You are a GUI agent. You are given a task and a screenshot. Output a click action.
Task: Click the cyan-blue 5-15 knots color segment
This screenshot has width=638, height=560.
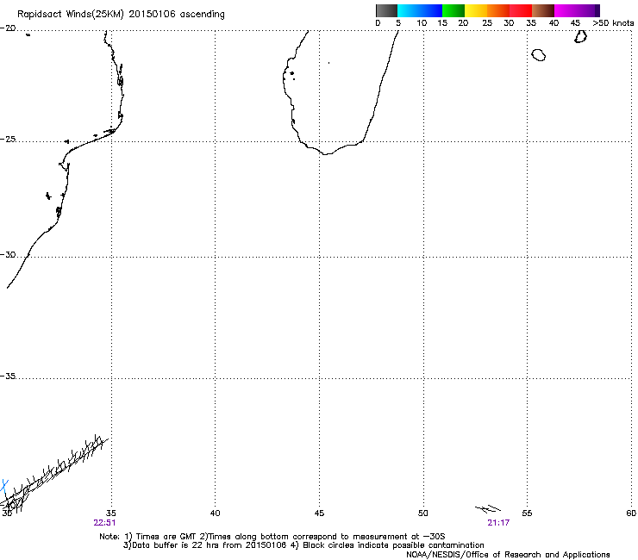click(x=420, y=10)
